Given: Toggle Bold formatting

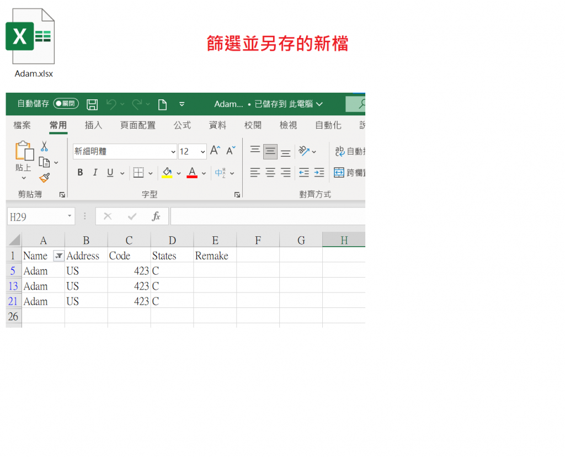Looking at the screenshot, I should [81, 173].
